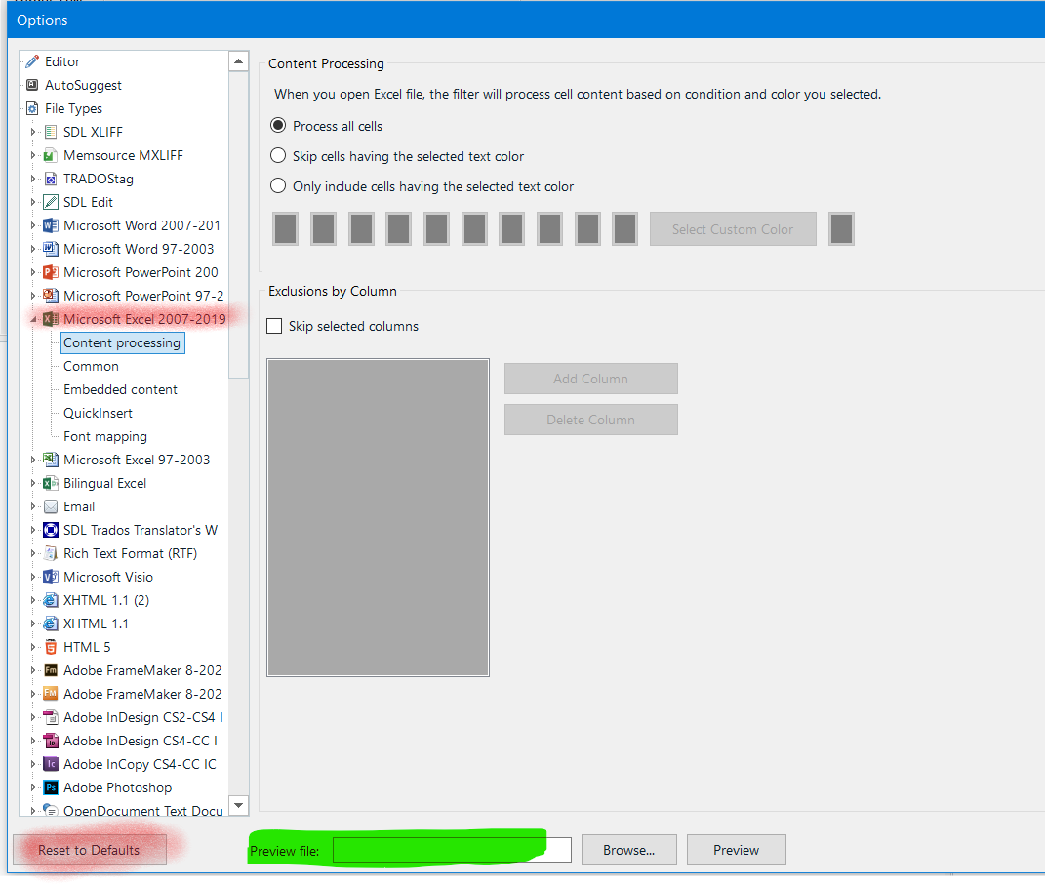1045x884 pixels.
Task: Open the Common settings page
Action: (x=91, y=366)
